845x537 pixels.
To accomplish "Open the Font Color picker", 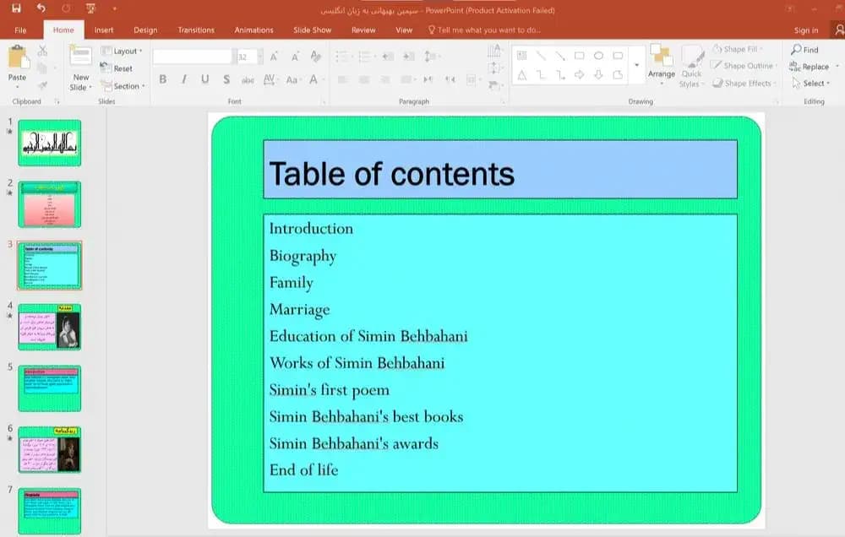I will (x=313, y=79).
